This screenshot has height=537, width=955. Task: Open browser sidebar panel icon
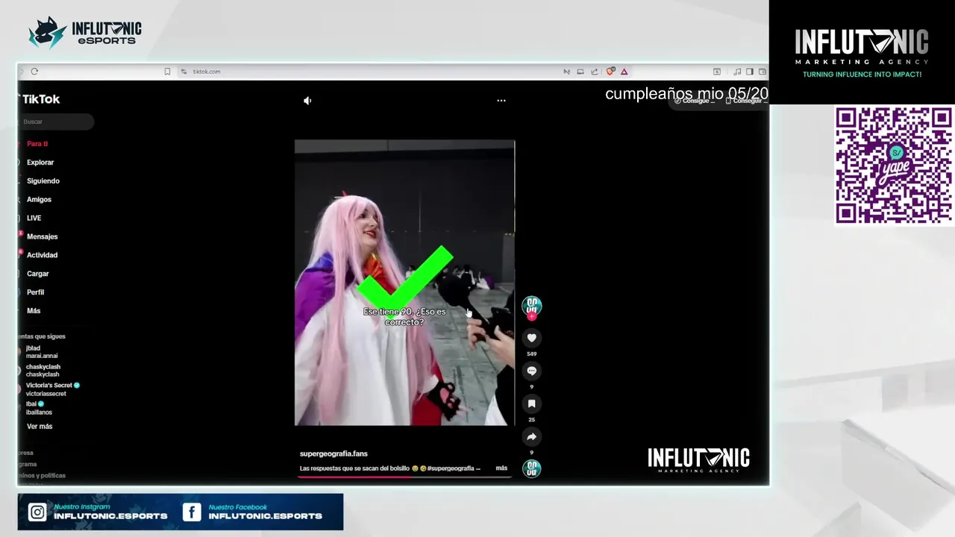click(x=749, y=72)
